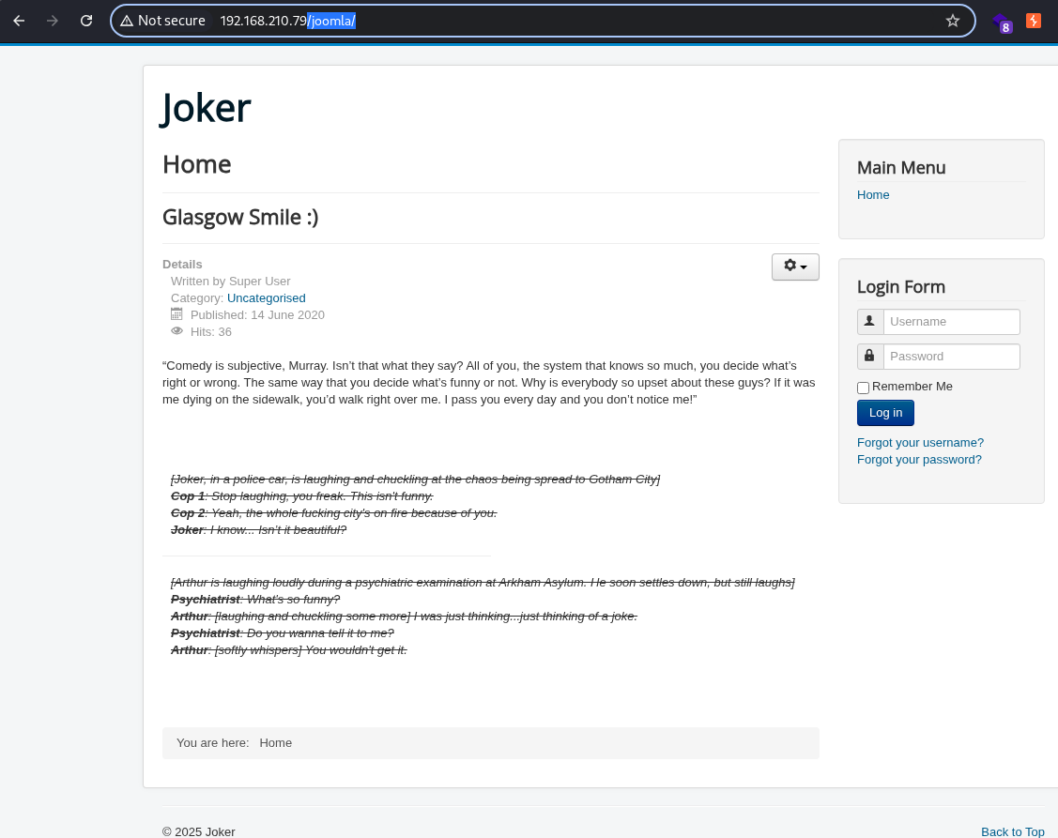Click the user icon beside Username field
This screenshot has width=1058, height=838.
[x=869, y=322]
